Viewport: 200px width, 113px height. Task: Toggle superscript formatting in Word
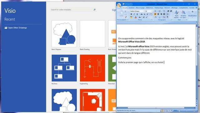[x=147, y=14]
